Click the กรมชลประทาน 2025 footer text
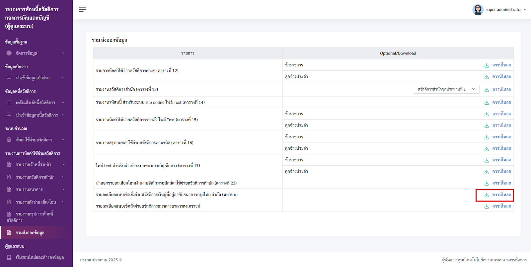This screenshot has width=531, height=267. click(101, 260)
